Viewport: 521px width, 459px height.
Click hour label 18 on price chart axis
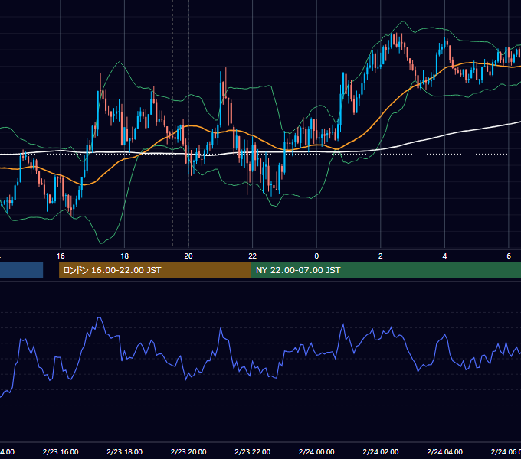[125, 256]
